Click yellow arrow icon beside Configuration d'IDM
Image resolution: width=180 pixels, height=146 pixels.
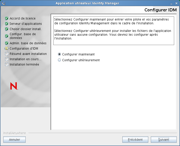7,48
